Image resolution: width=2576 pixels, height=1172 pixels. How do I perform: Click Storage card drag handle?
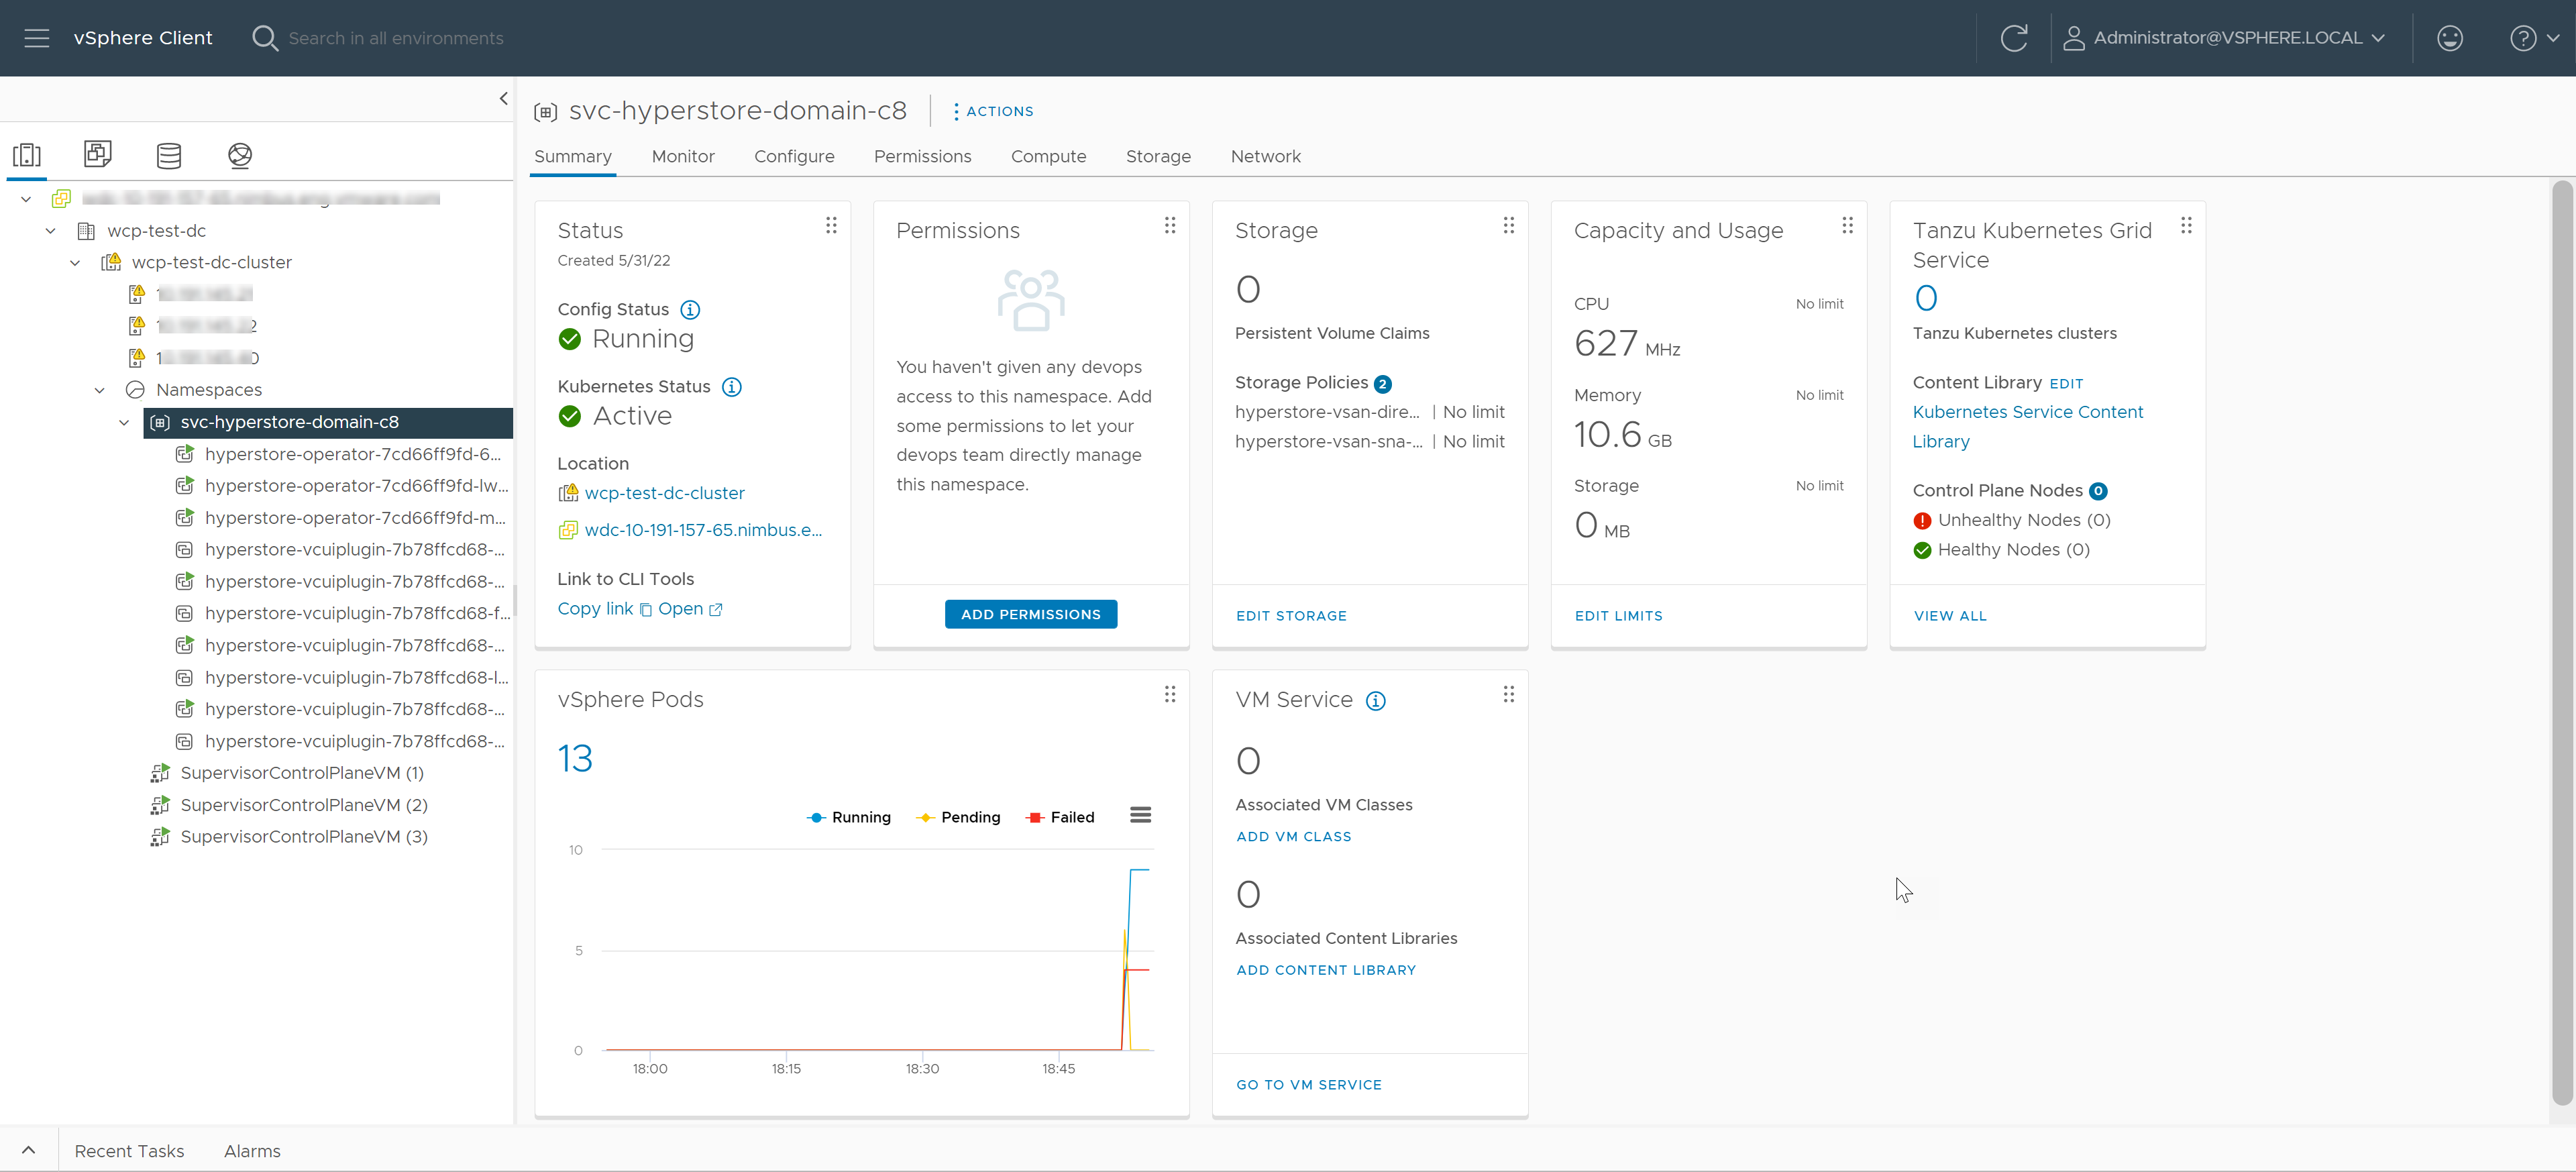point(1509,226)
